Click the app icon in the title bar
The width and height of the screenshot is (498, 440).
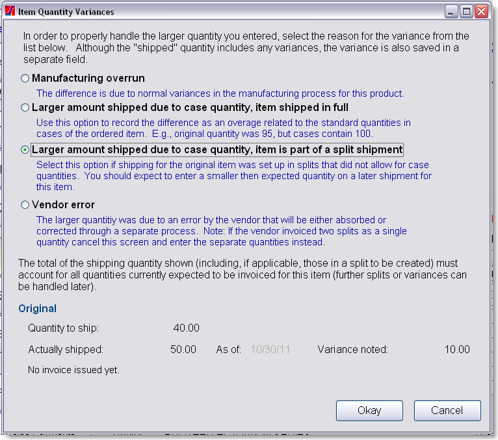[10, 11]
